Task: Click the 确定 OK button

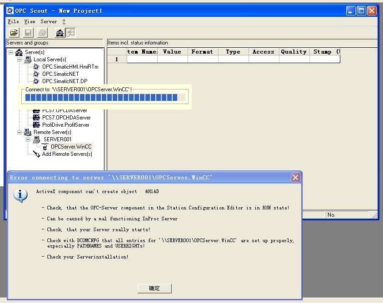Action: click(154, 288)
